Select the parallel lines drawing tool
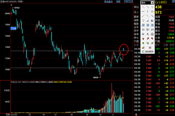 [x=152, y=7]
